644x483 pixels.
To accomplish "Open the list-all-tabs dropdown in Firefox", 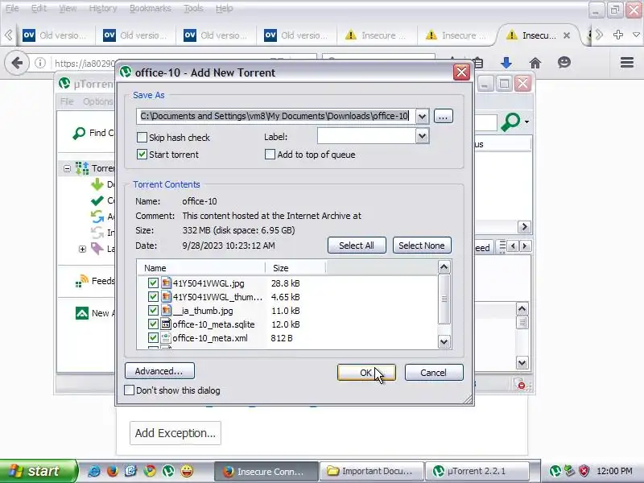I will [x=636, y=35].
